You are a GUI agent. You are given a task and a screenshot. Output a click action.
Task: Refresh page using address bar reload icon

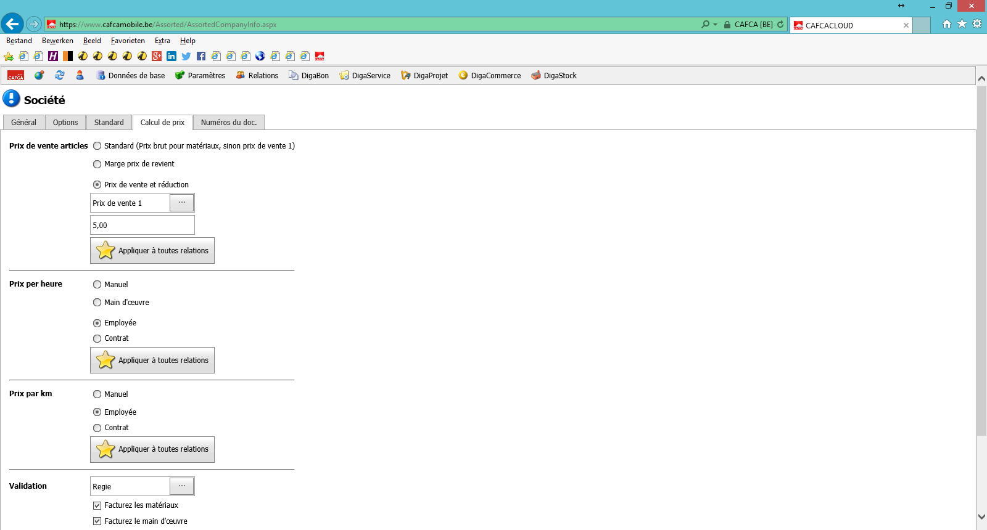(780, 25)
